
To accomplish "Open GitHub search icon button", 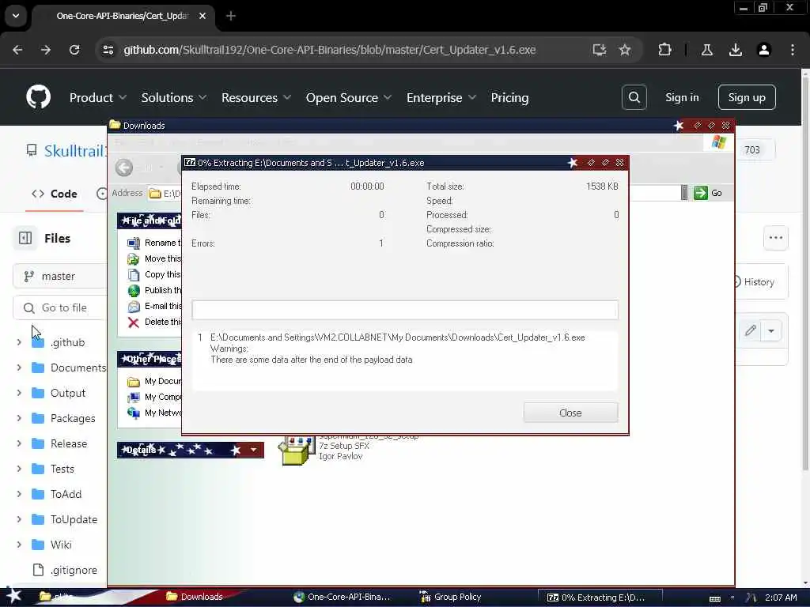I will coord(634,97).
